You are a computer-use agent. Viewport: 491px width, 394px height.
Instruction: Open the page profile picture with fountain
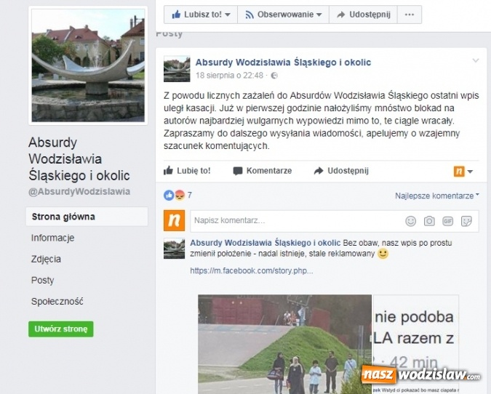click(x=88, y=65)
